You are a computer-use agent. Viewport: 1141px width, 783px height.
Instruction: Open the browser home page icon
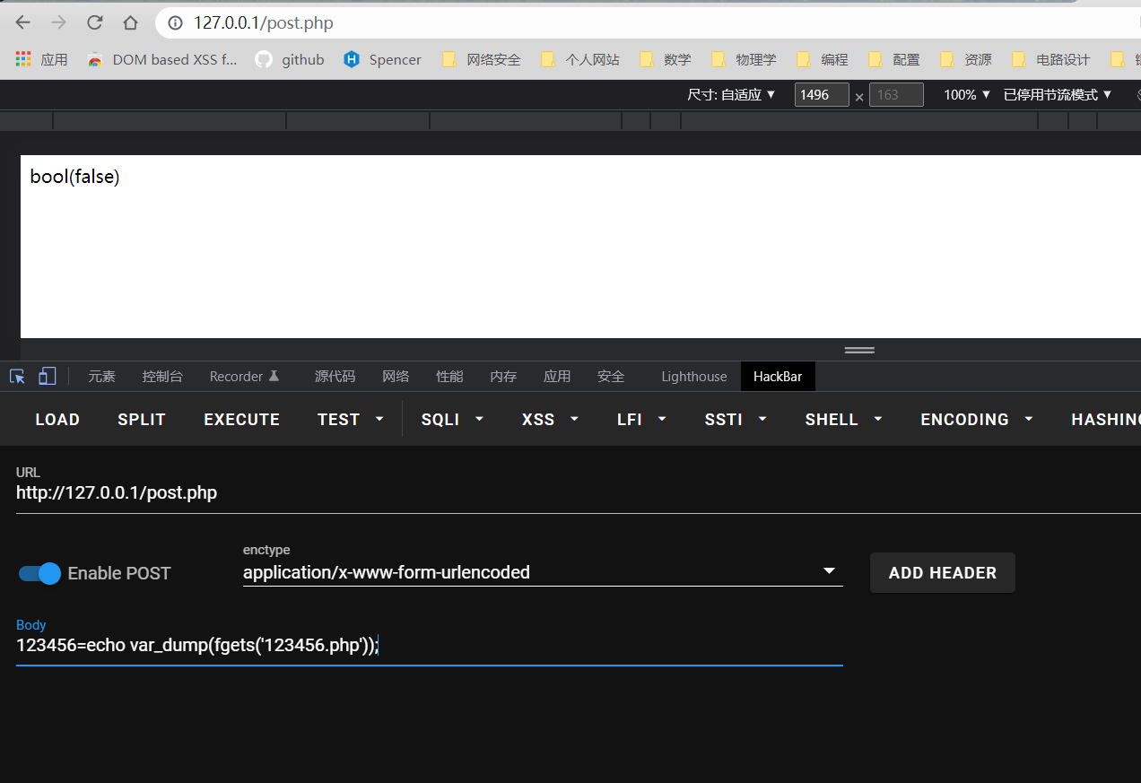(x=130, y=22)
